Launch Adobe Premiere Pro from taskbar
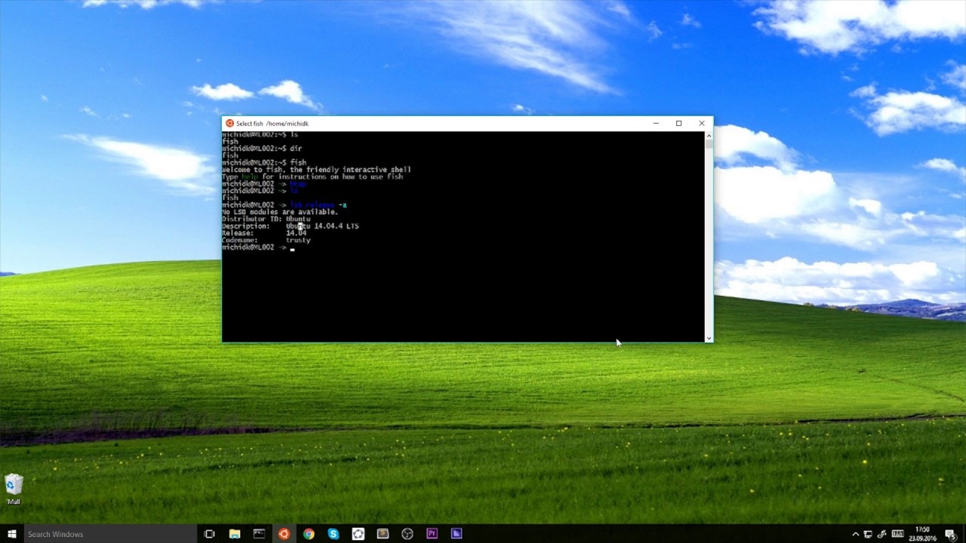Viewport: 966px width, 543px height. 432,534
